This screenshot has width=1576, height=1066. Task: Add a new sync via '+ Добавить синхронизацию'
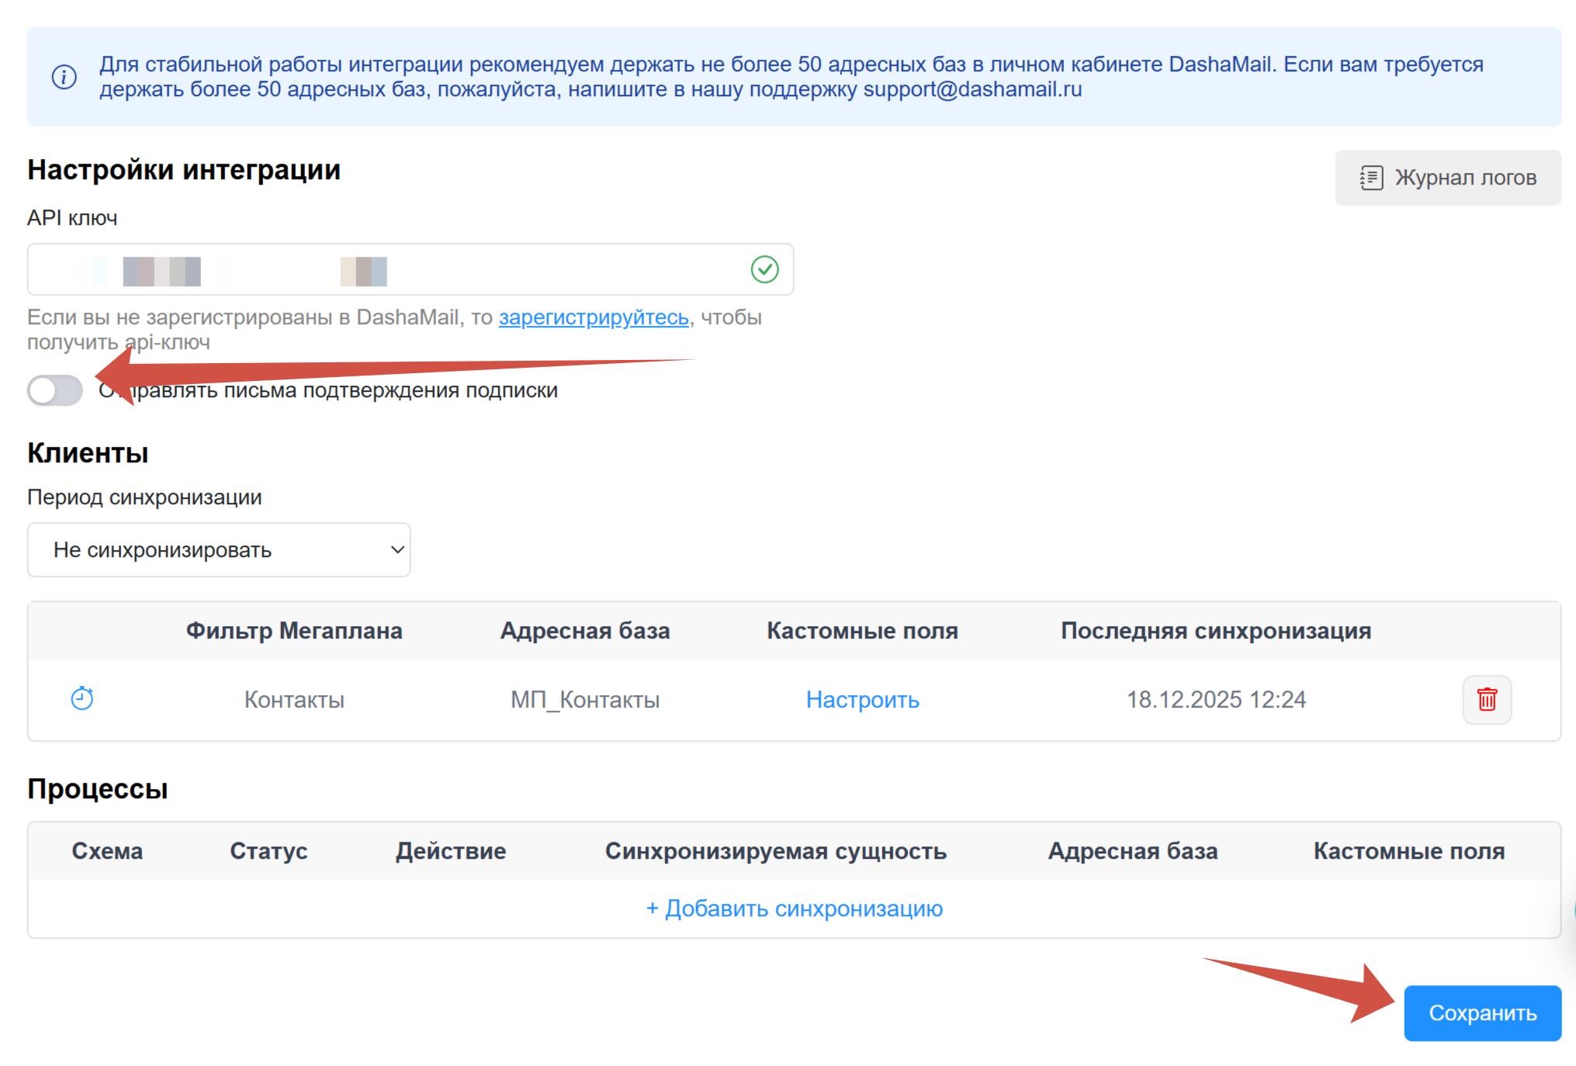click(794, 909)
